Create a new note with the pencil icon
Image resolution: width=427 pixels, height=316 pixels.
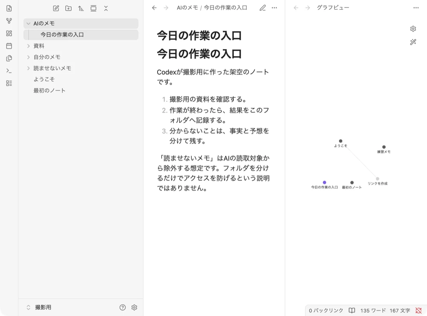56,9
